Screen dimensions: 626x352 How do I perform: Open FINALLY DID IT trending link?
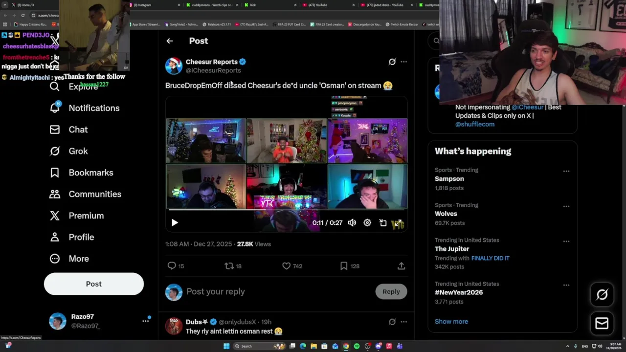(491, 258)
